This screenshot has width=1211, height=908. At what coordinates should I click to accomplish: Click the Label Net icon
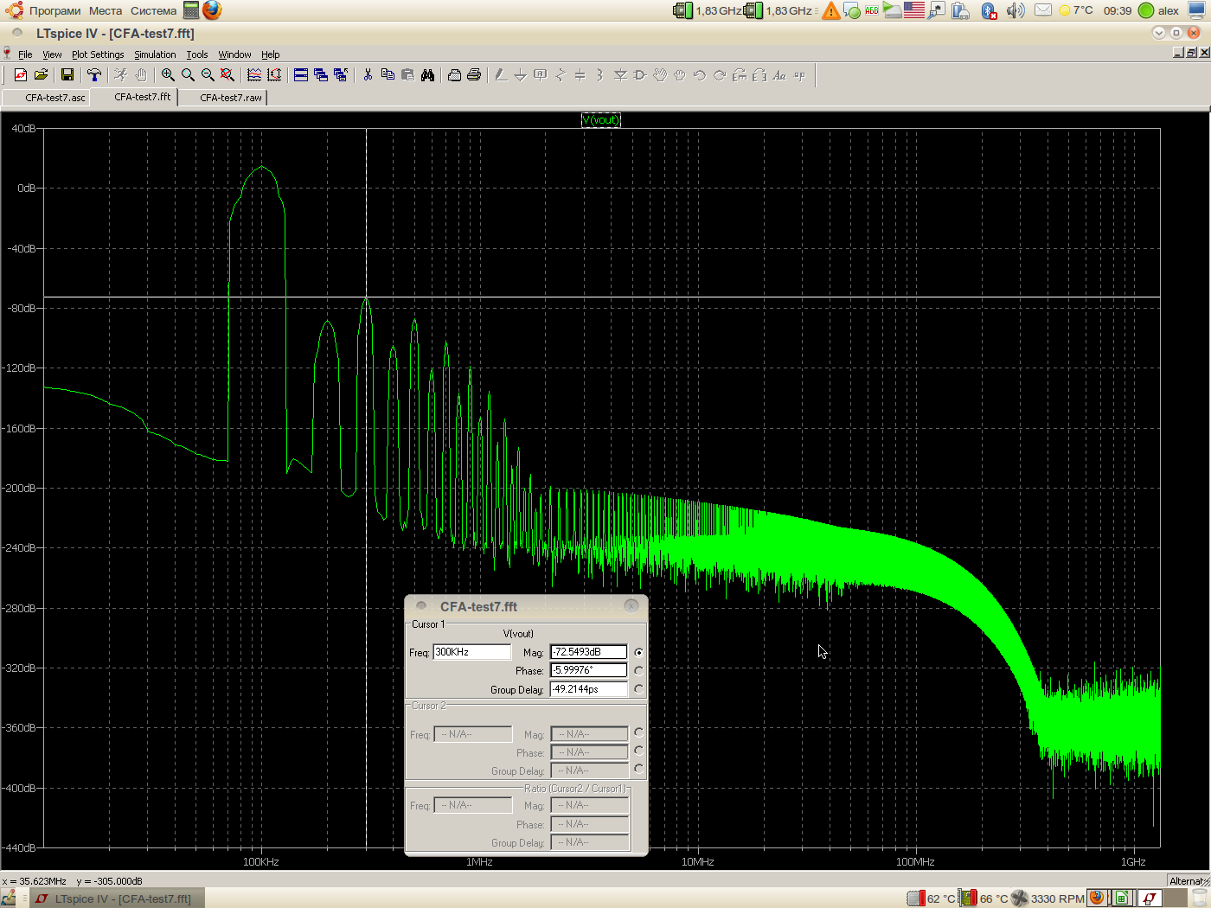pos(541,75)
